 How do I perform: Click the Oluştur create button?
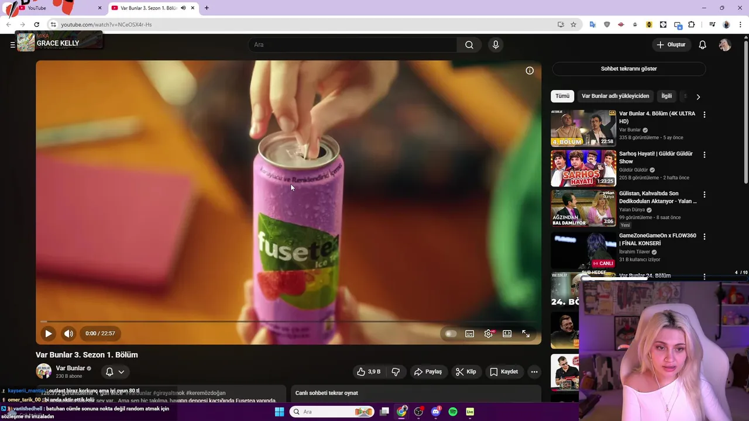point(671,44)
